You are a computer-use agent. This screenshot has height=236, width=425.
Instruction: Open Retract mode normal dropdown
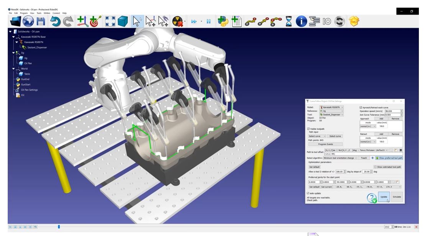(368, 141)
